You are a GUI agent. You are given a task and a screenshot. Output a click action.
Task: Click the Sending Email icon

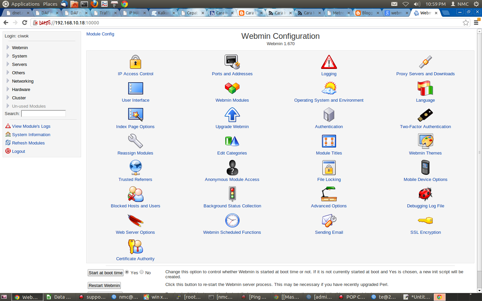coord(329,220)
